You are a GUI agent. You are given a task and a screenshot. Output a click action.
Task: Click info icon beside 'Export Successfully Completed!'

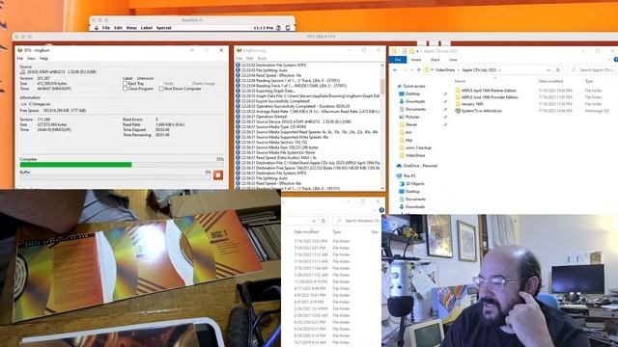click(x=239, y=101)
